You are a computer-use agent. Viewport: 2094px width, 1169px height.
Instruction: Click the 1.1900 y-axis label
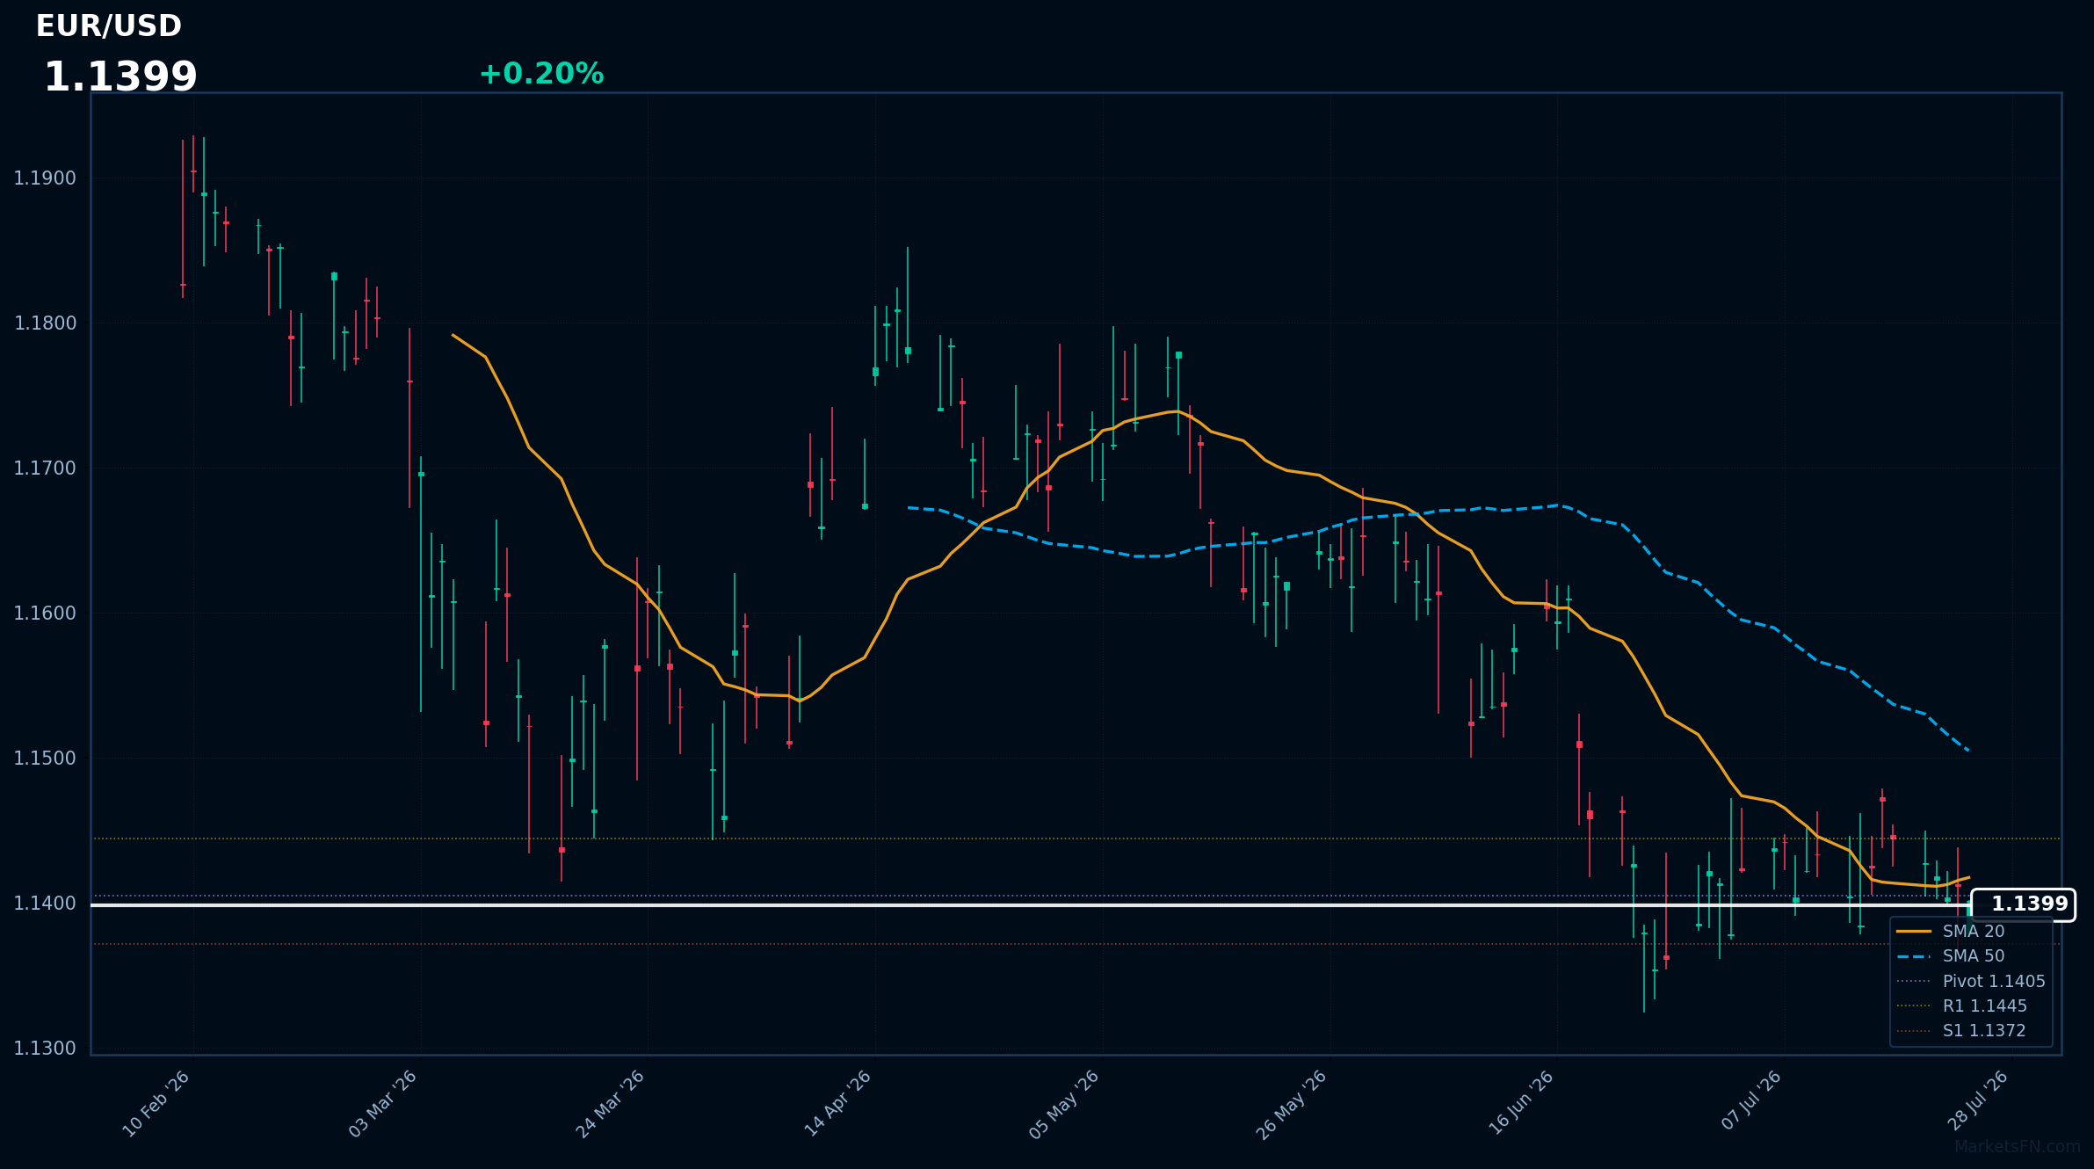pyautogui.click(x=45, y=178)
